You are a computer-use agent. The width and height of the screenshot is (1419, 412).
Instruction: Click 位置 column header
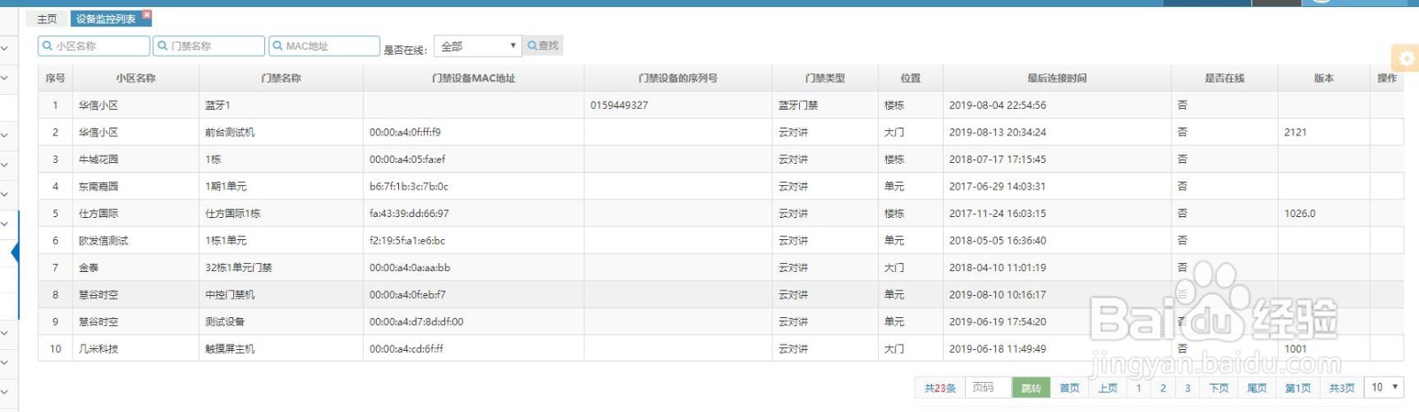coord(910,78)
